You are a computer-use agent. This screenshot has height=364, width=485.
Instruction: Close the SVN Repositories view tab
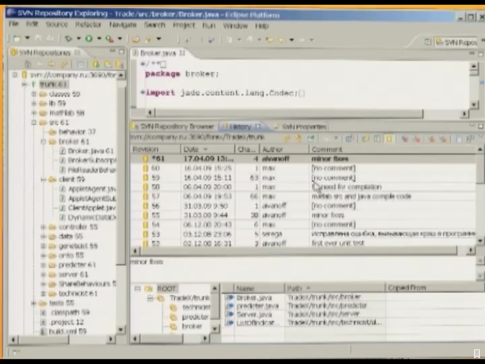(x=77, y=53)
